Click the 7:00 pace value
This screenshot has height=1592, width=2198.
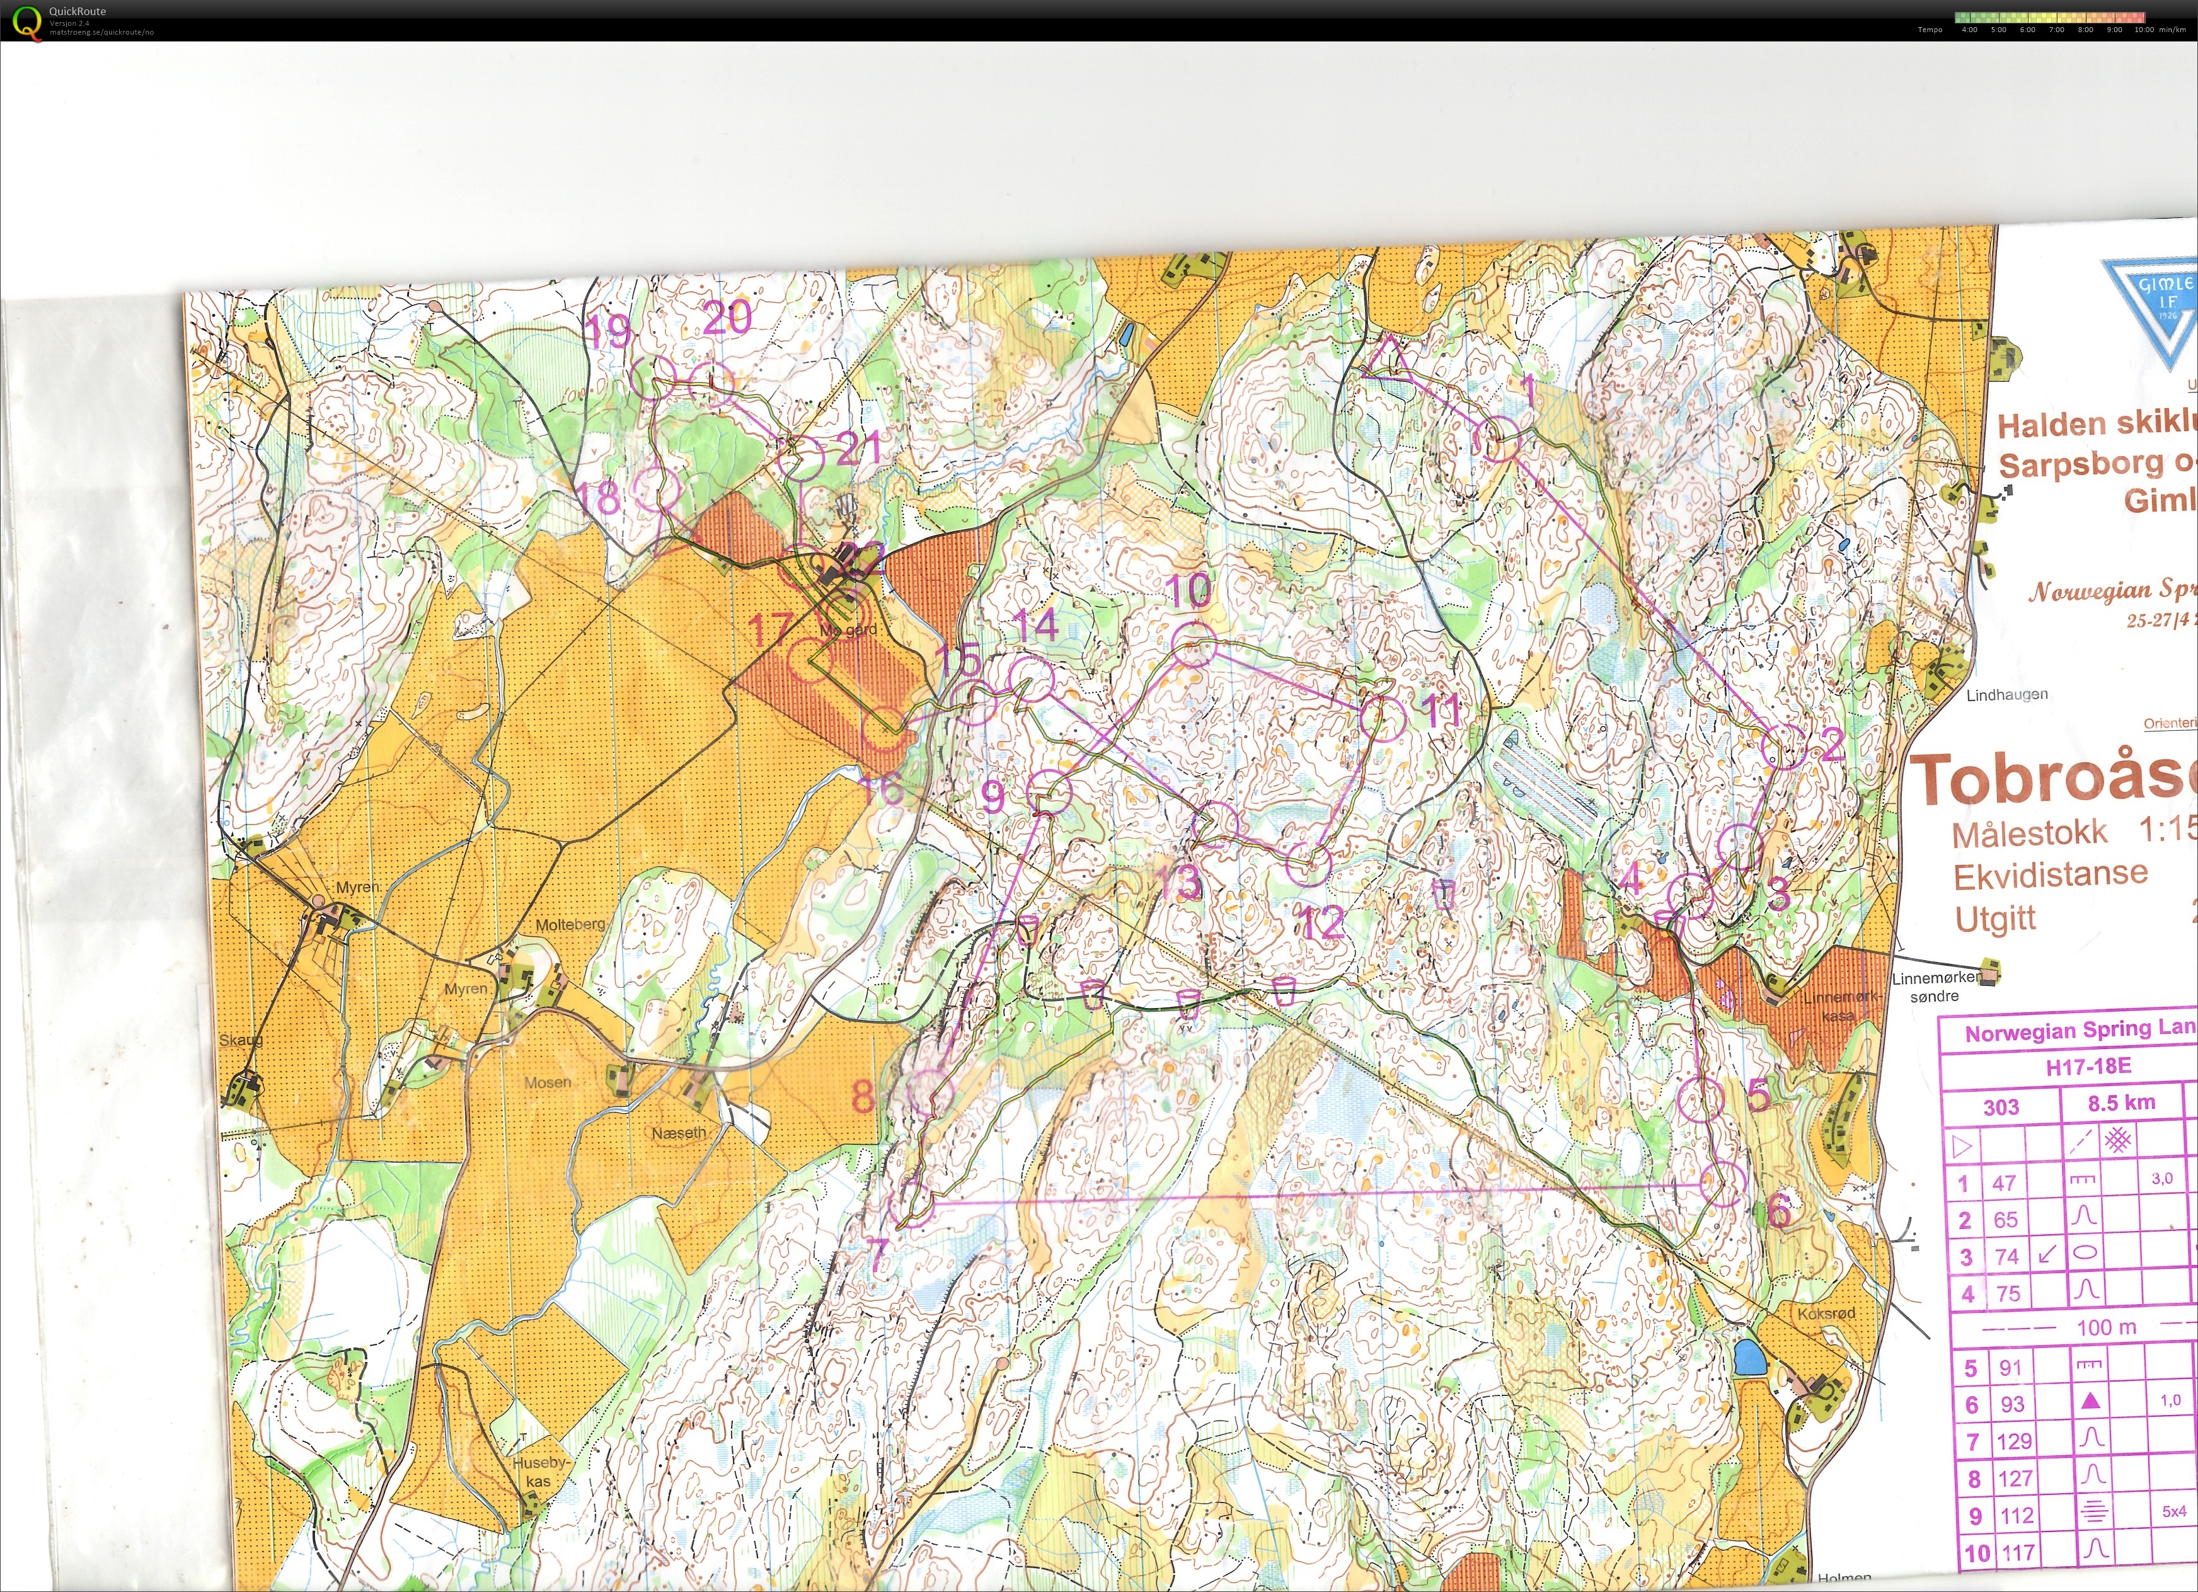pos(2056,30)
